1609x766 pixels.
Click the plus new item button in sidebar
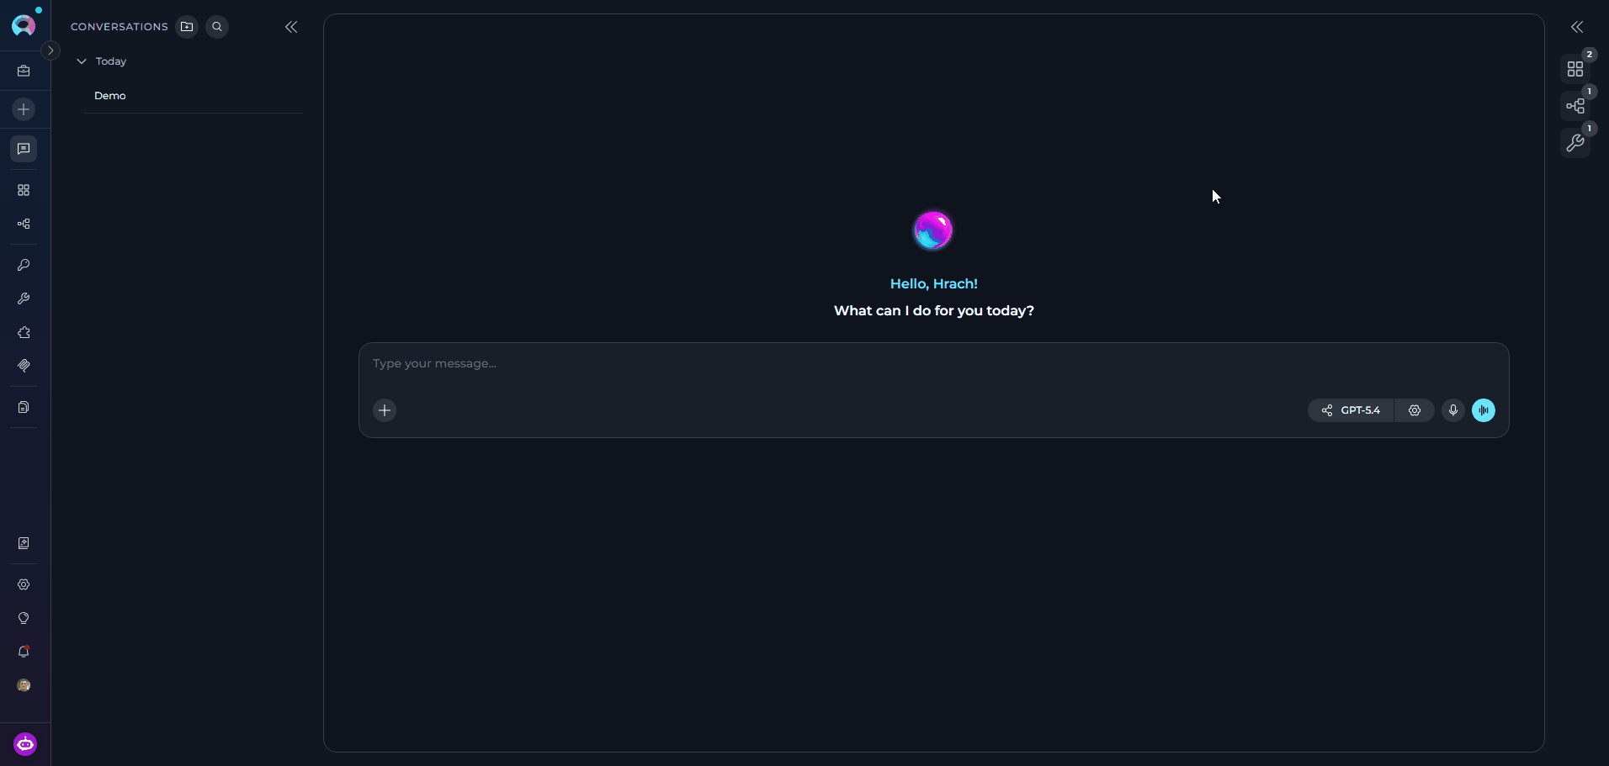click(x=24, y=109)
